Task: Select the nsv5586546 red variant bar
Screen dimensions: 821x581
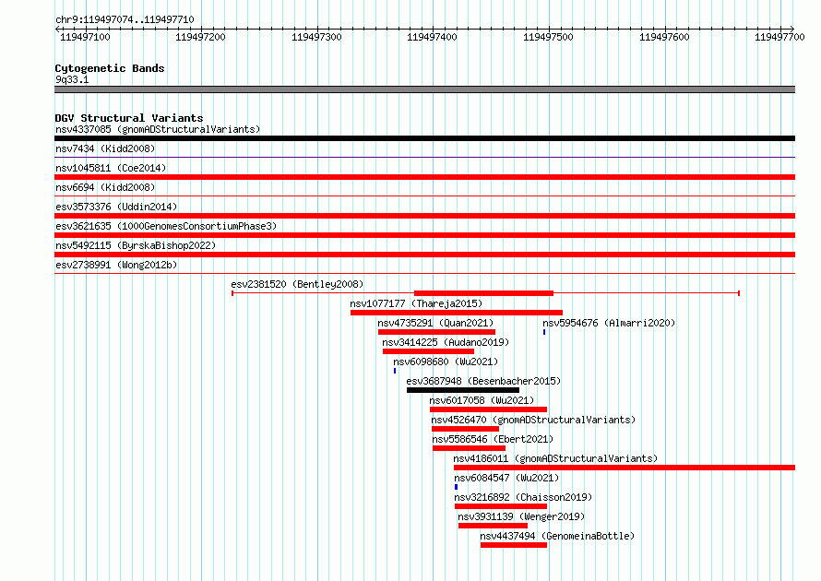Action: coord(470,448)
